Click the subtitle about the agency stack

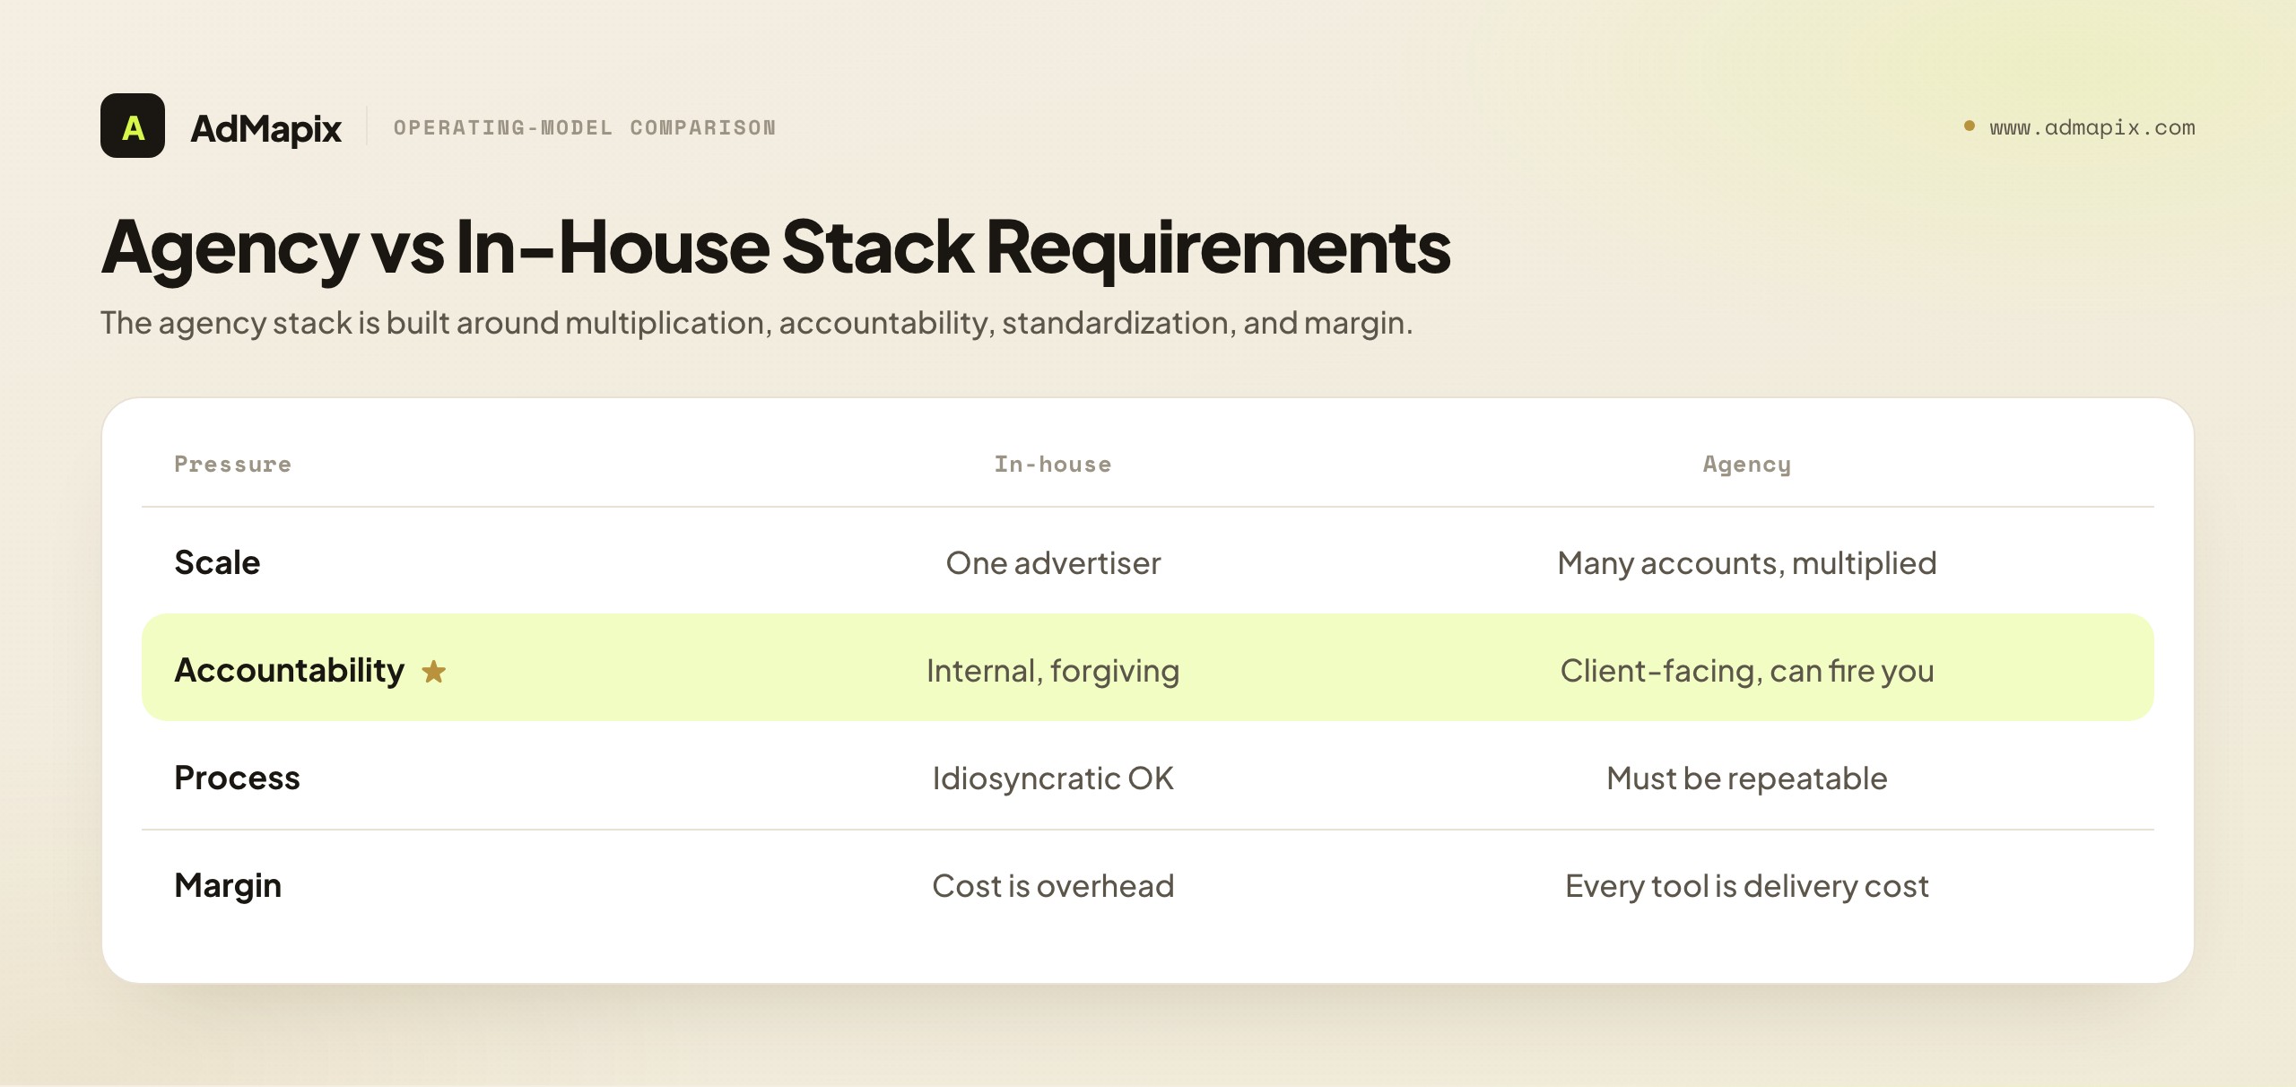[757, 323]
